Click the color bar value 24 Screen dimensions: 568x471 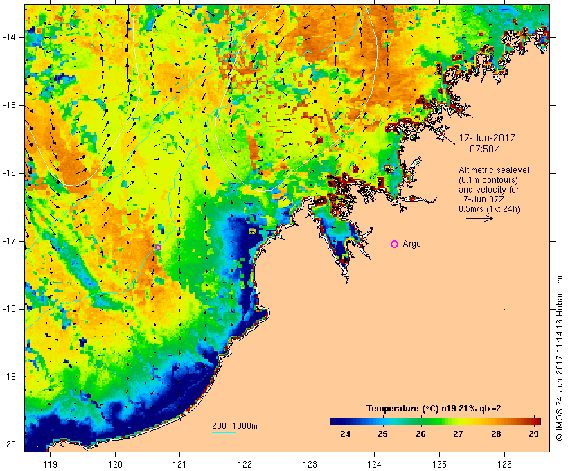click(x=345, y=434)
